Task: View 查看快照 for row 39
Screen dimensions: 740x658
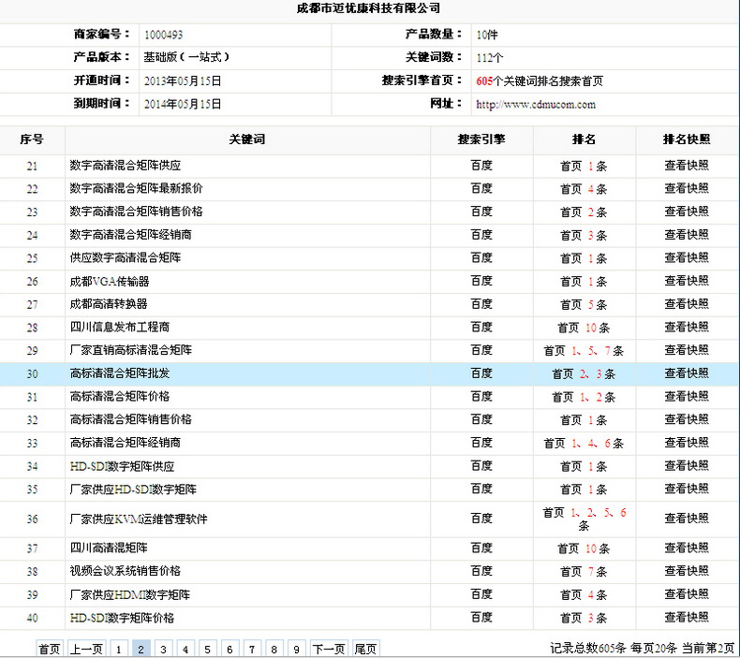Action: 687,594
